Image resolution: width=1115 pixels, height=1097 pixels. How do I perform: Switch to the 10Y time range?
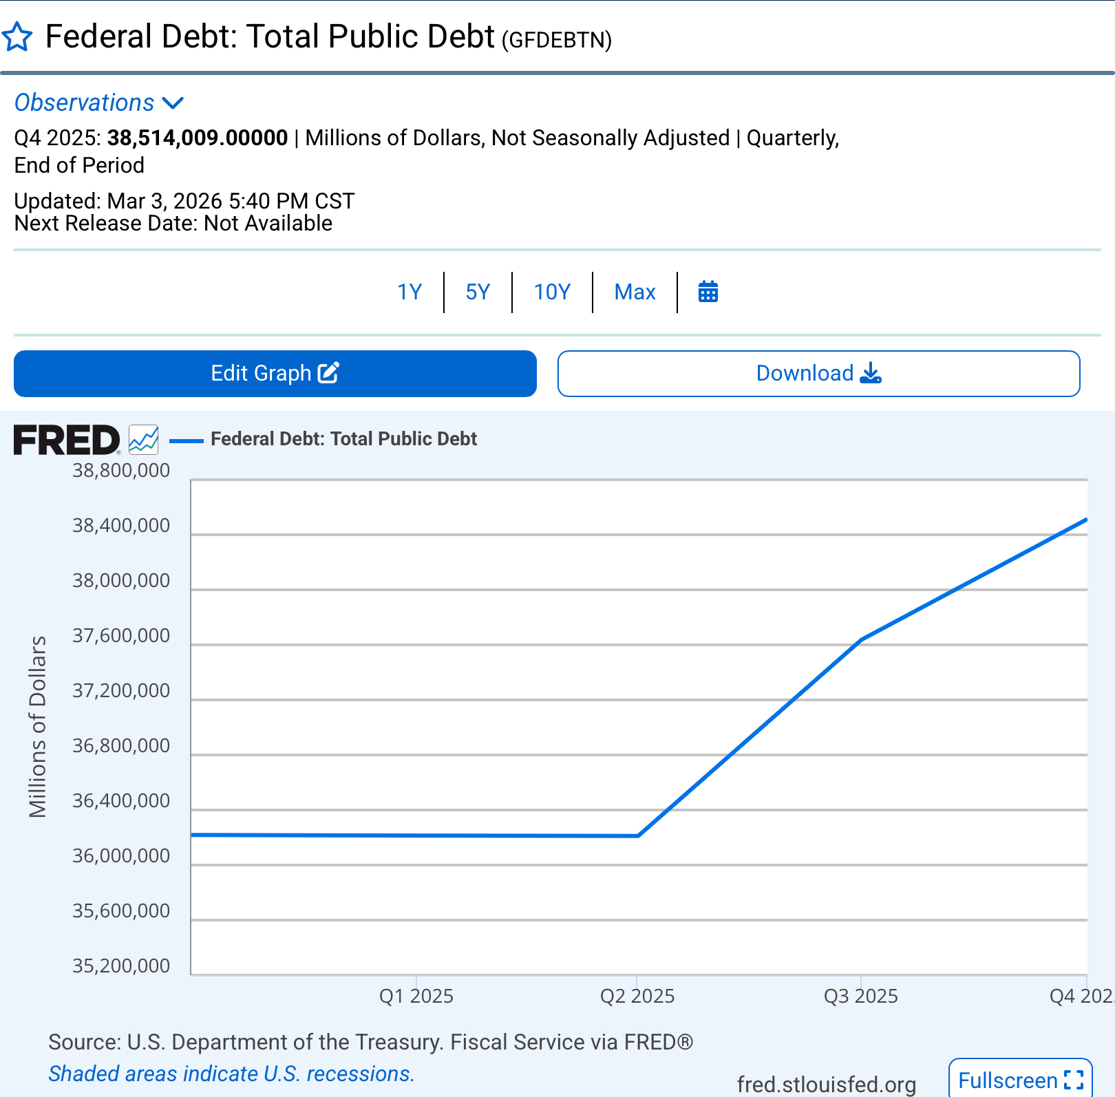[552, 292]
